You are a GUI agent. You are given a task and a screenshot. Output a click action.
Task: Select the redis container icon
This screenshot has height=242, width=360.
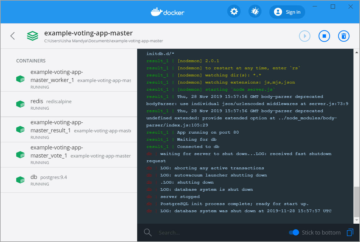[x=20, y=104]
